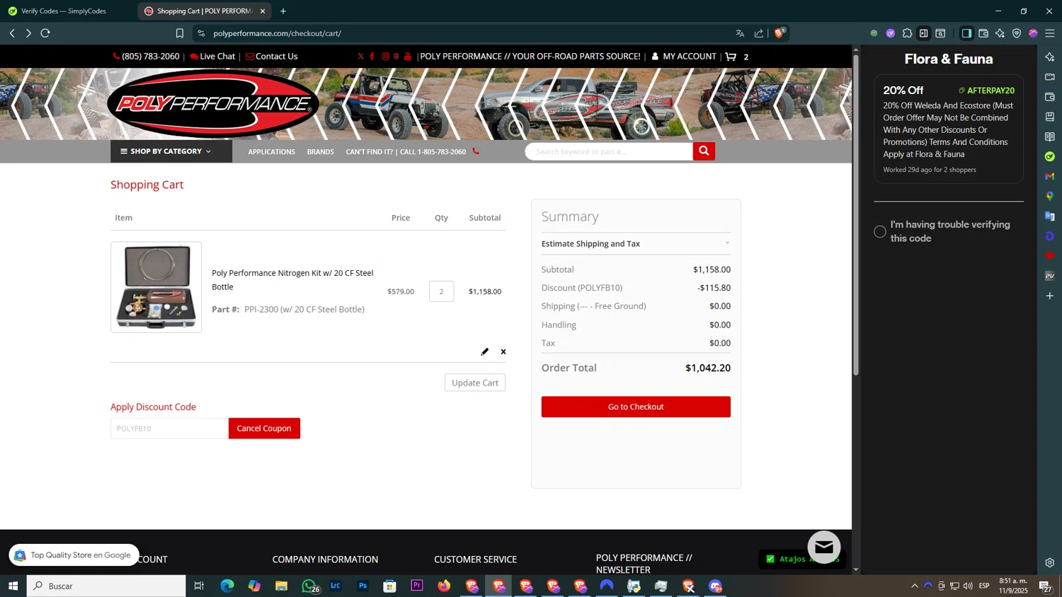
Task: Click the Poly Performance logo
Action: click(213, 104)
